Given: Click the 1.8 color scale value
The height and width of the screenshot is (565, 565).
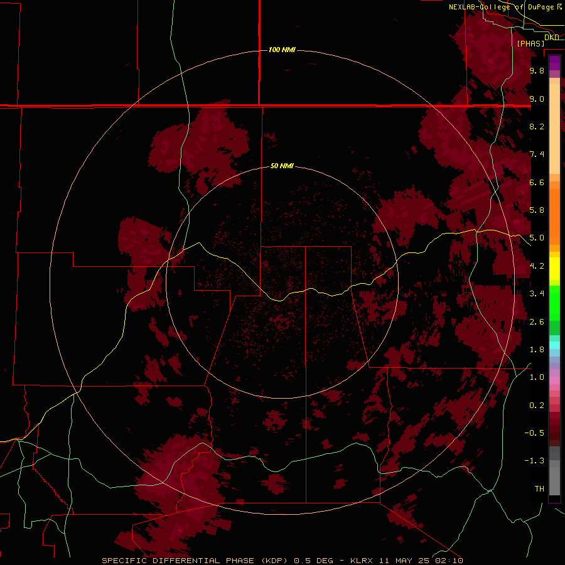Looking at the screenshot, I should [537, 350].
